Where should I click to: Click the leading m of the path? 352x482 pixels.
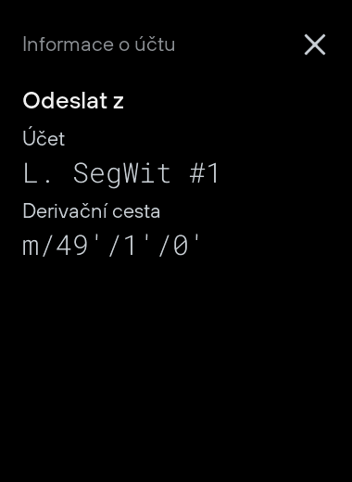coord(31,248)
